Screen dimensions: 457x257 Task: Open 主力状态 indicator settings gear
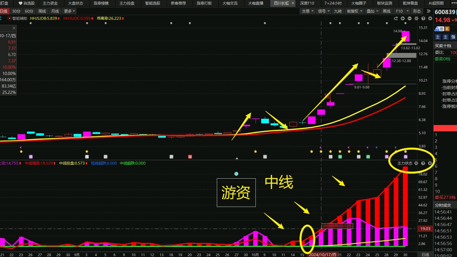tap(416, 163)
